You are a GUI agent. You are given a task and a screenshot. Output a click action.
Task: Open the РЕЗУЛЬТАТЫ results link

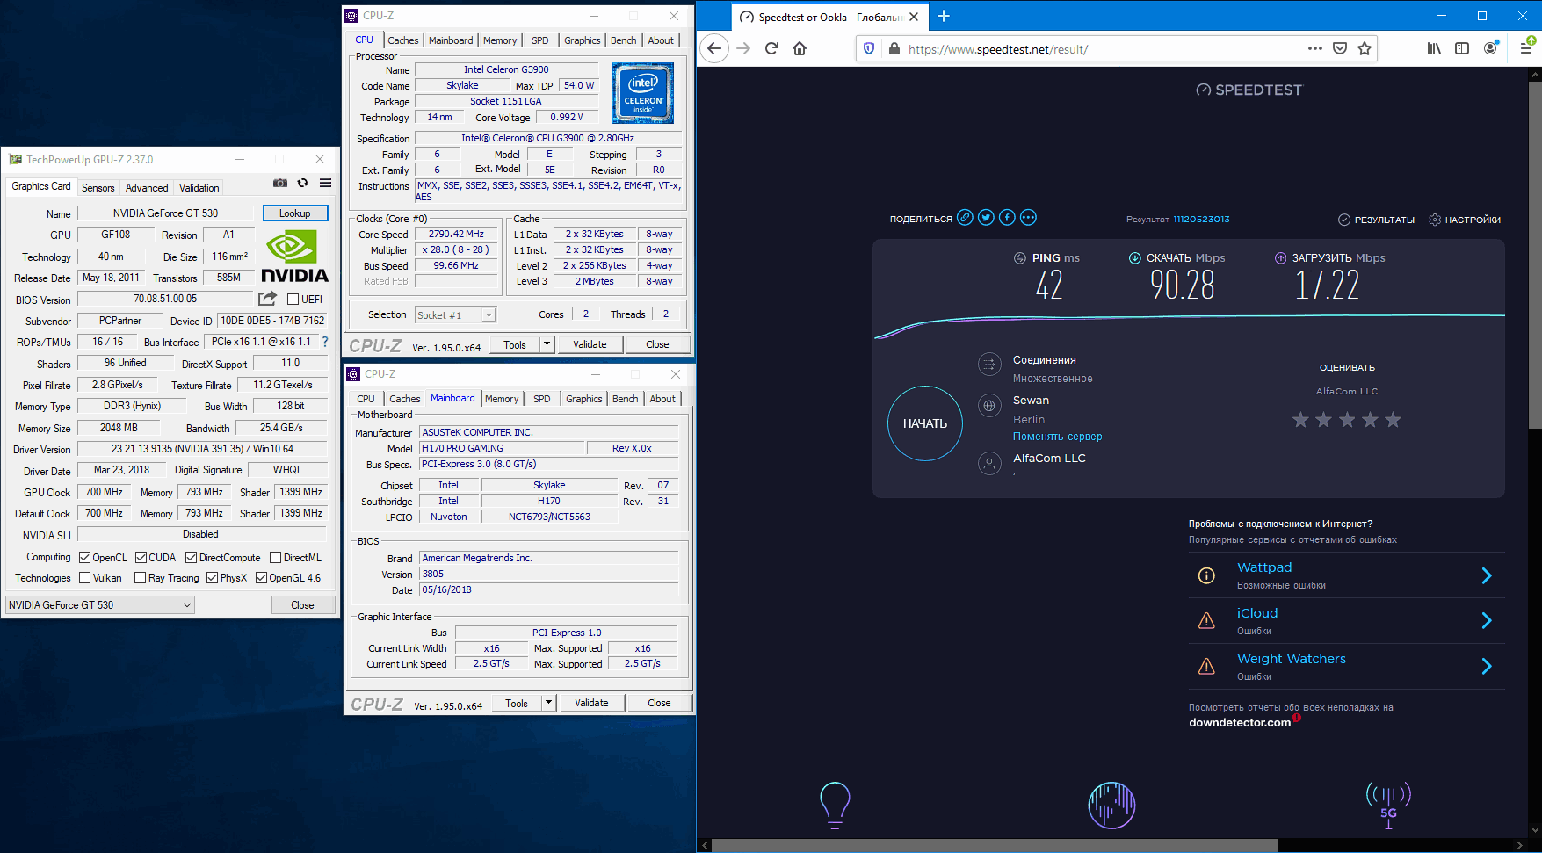point(1377,220)
